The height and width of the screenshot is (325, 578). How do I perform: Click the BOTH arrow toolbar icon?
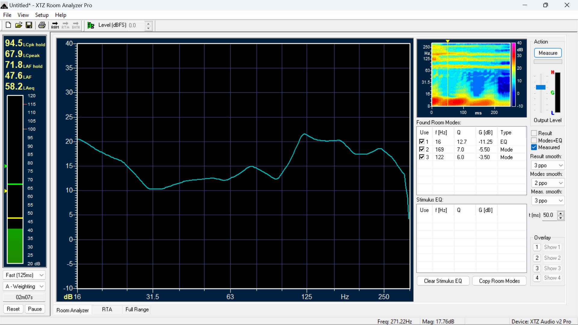76,25
